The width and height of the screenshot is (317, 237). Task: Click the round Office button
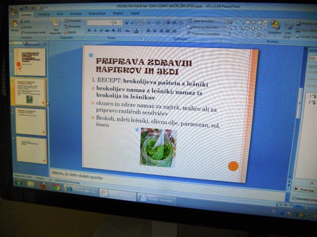[x=13, y=11]
